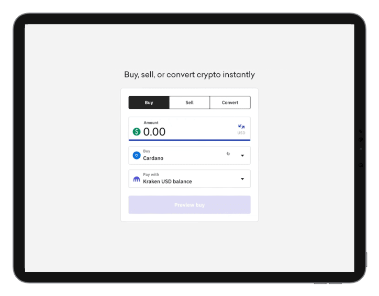Click the green dollar sign icon

click(x=137, y=132)
